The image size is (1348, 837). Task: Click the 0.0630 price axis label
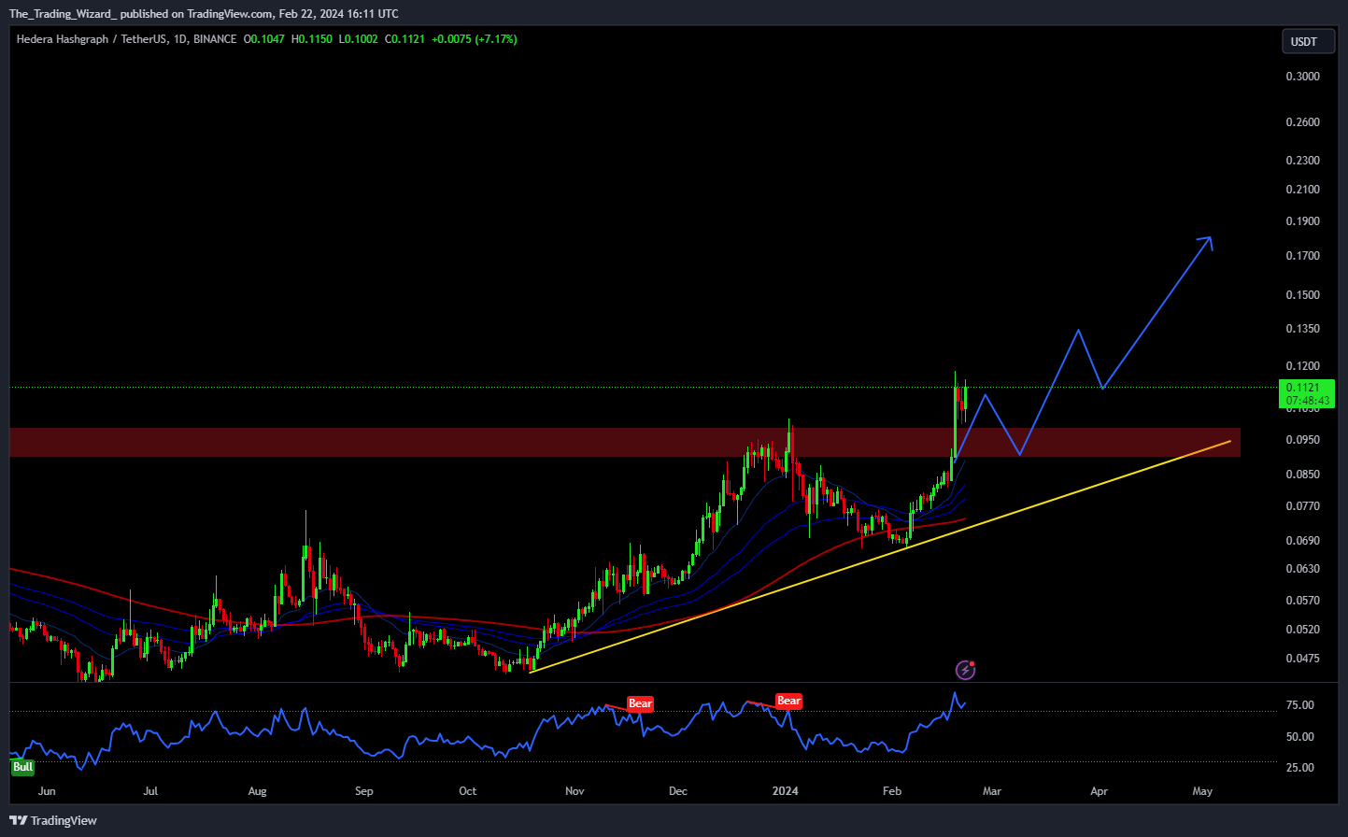tap(1303, 569)
